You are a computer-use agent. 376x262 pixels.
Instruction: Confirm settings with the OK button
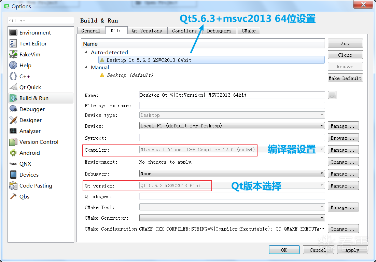point(284,250)
